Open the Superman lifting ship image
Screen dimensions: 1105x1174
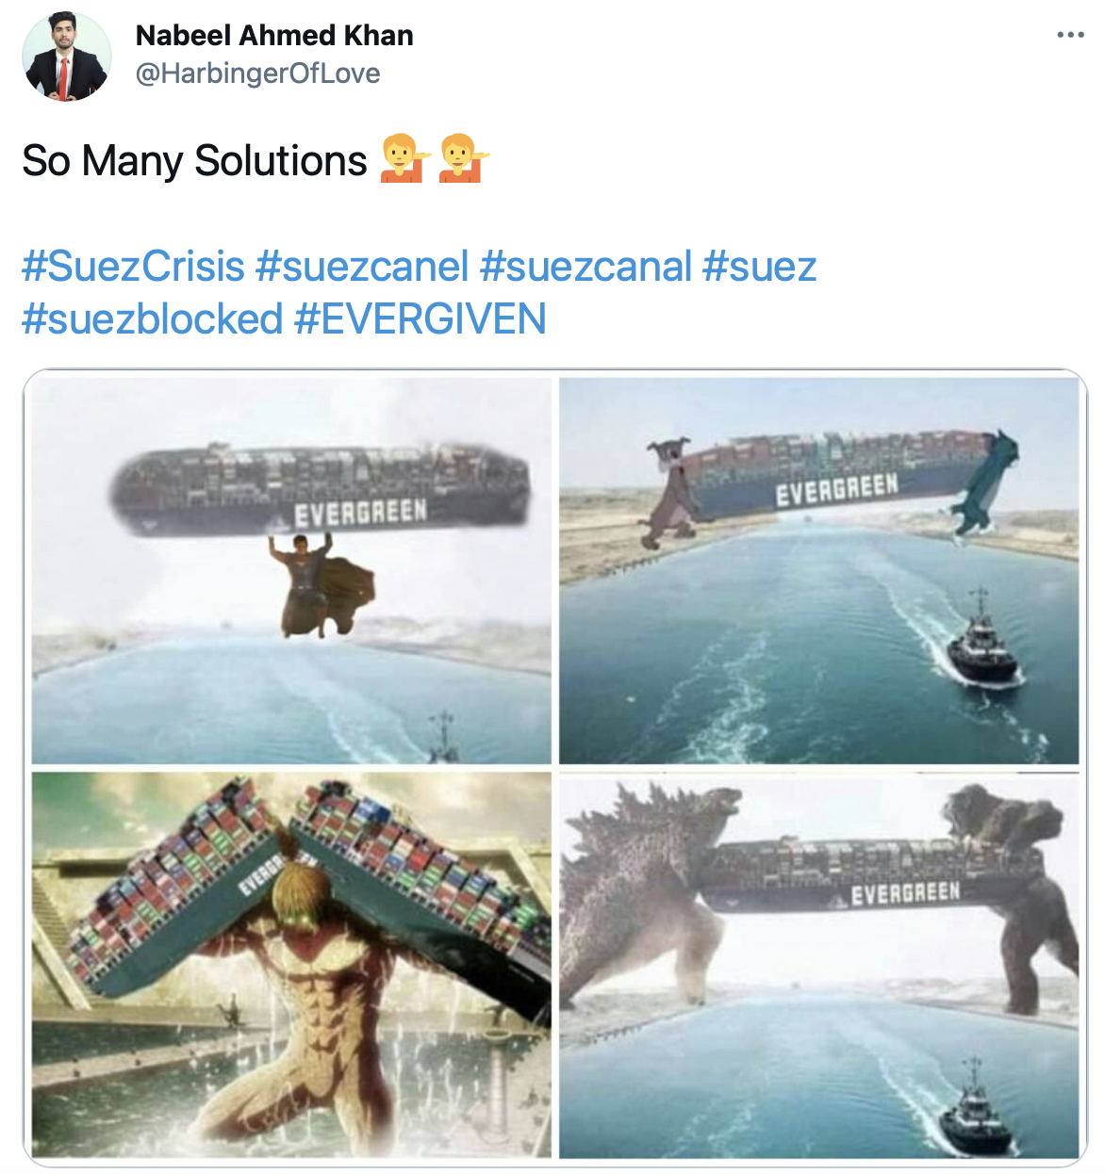coord(291,570)
